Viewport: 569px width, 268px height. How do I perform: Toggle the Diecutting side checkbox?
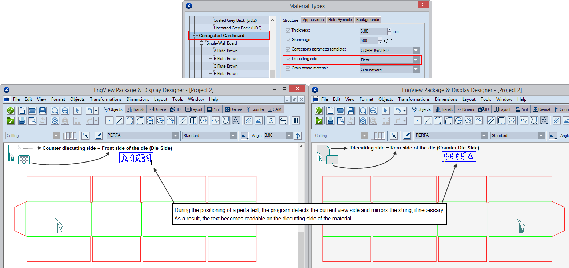[x=288, y=59]
